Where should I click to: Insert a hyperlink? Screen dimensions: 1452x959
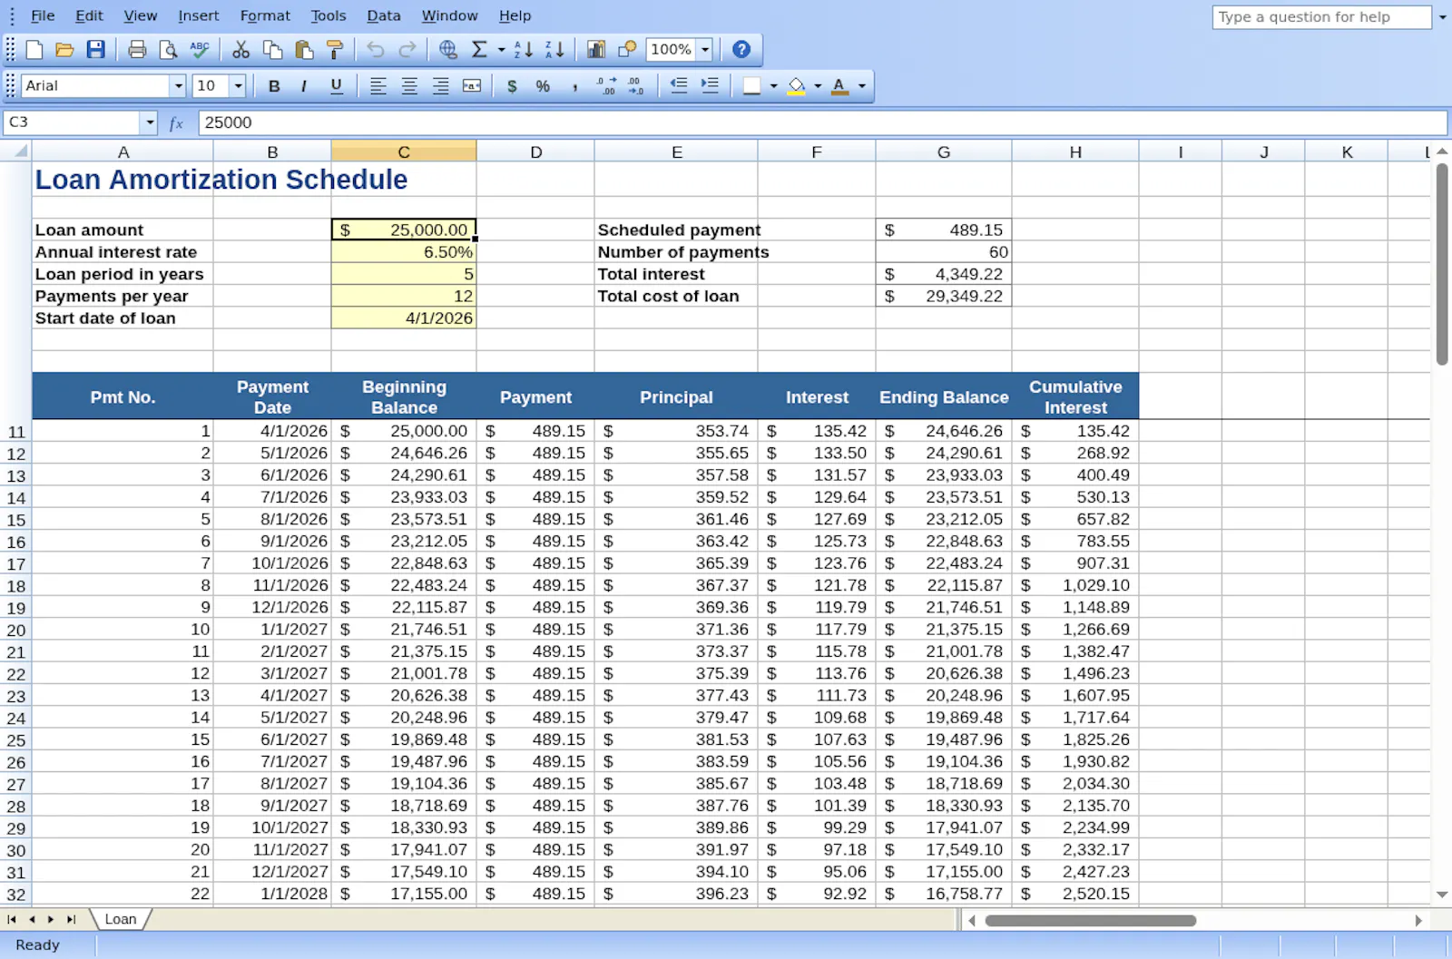point(448,50)
